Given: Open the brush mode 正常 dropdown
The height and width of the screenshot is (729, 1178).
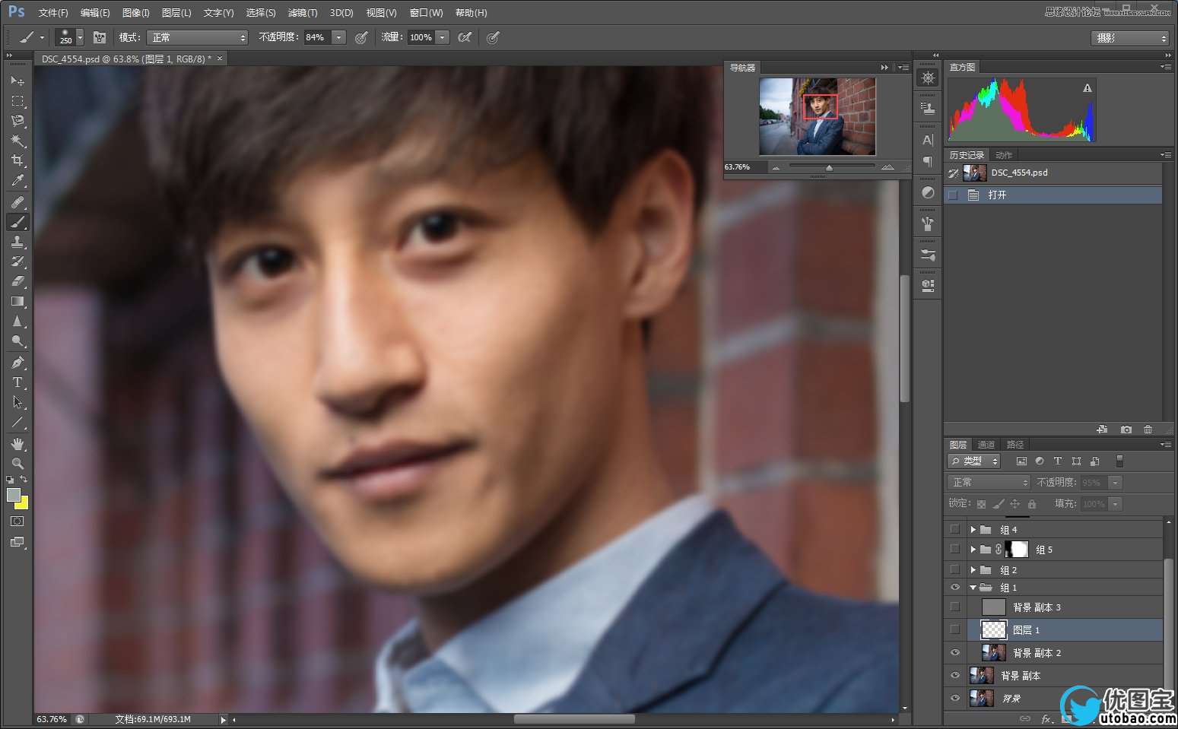Looking at the screenshot, I should pos(198,37).
